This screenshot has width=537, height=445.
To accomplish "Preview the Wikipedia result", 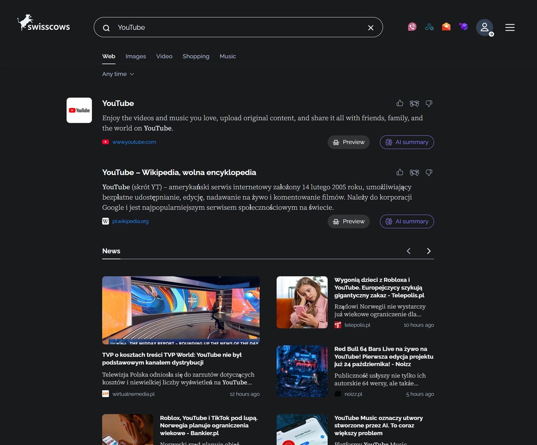I will tap(349, 221).
